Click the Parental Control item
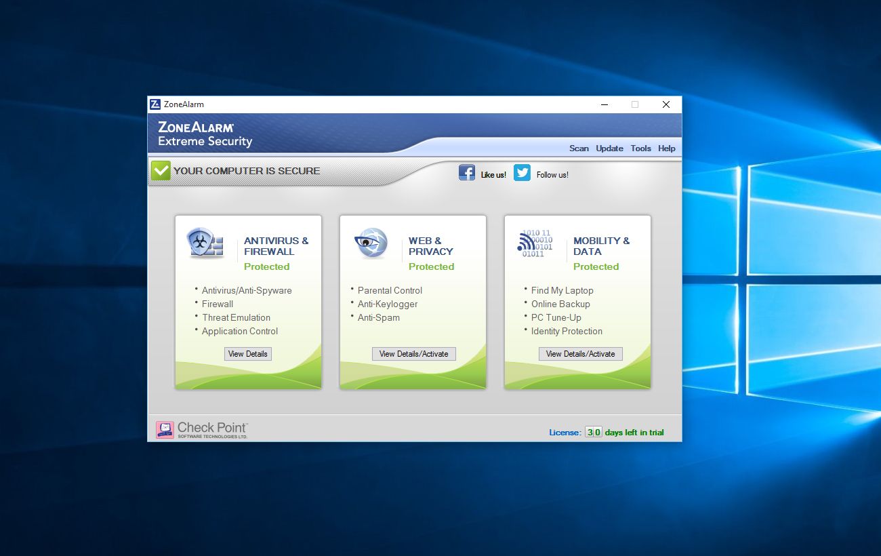This screenshot has height=556, width=881. pos(390,290)
